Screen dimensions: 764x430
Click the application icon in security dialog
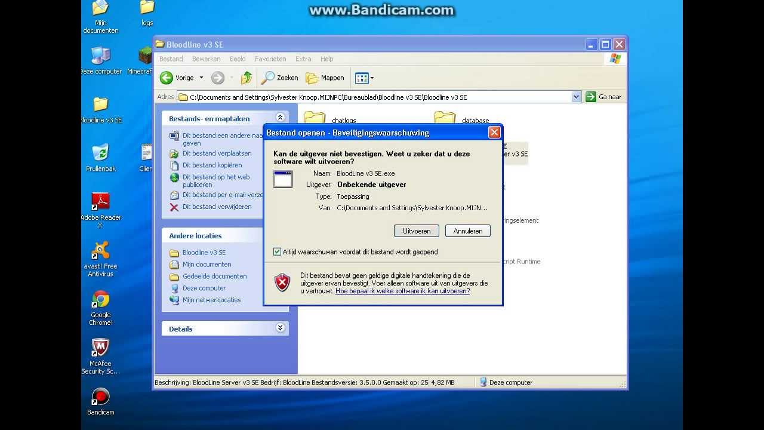coord(283,179)
